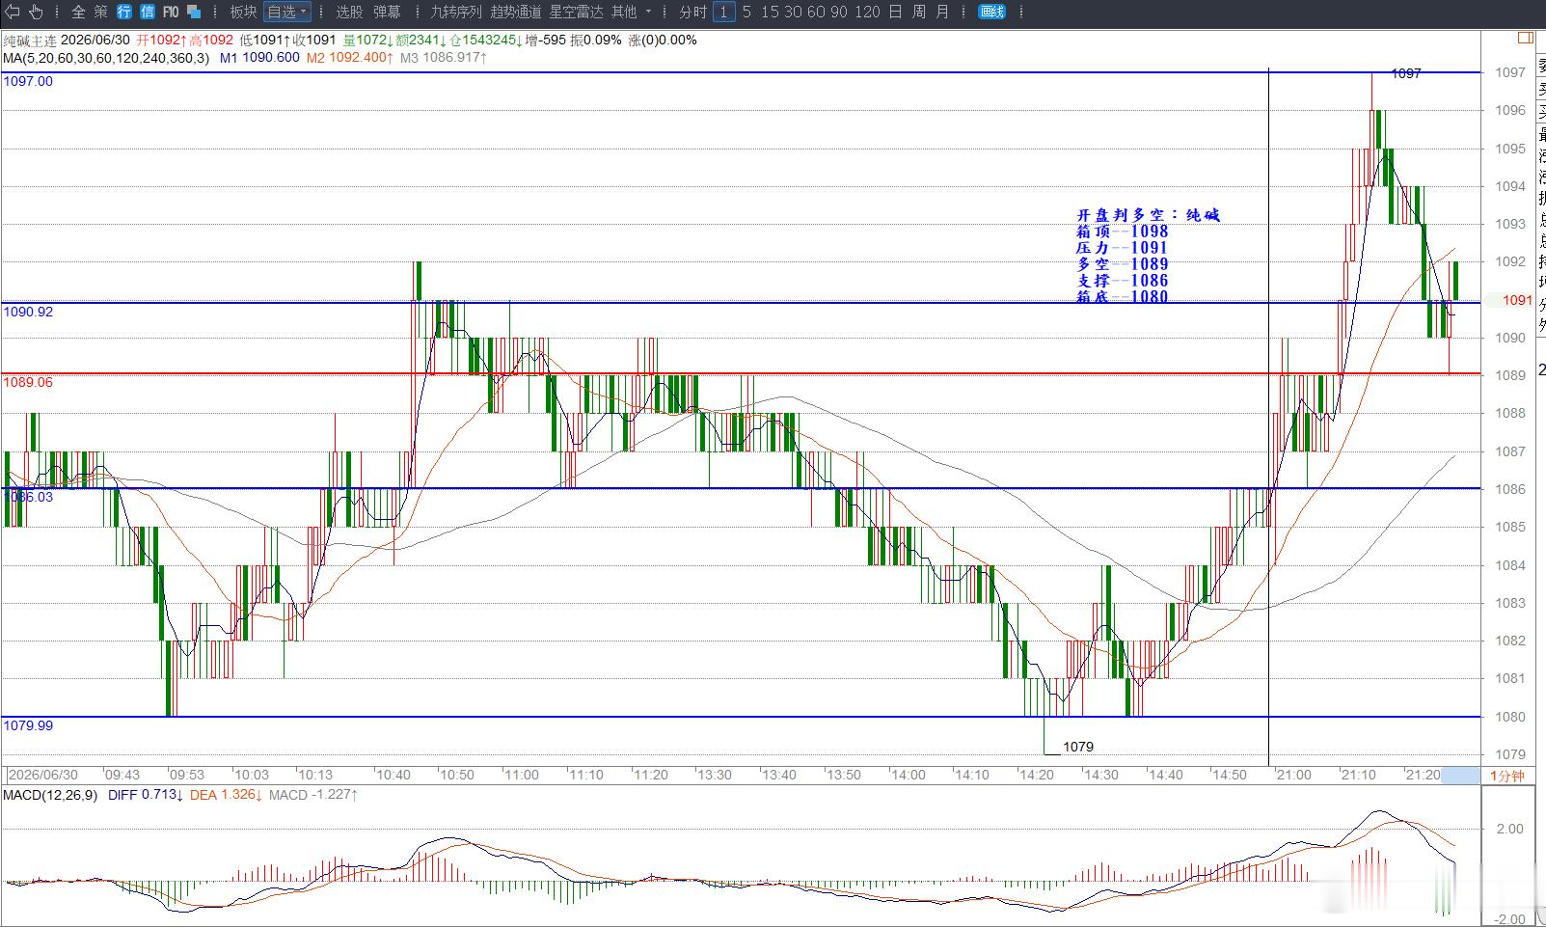
Task: Open the F10 company info icon
Action: 171,12
